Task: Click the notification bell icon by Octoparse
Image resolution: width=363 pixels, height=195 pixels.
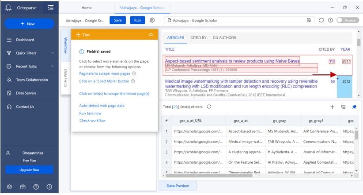Action: (8, 7)
